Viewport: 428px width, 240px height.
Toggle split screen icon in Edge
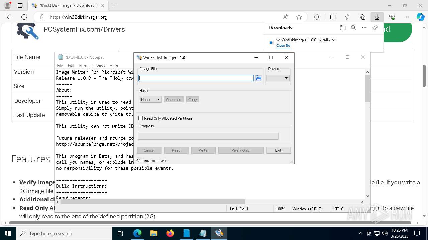[333, 17]
